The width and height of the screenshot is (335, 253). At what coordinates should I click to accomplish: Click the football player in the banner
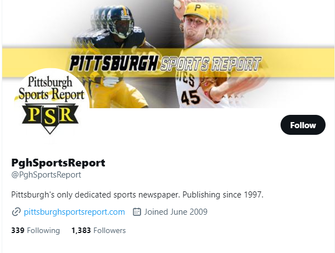(113, 55)
